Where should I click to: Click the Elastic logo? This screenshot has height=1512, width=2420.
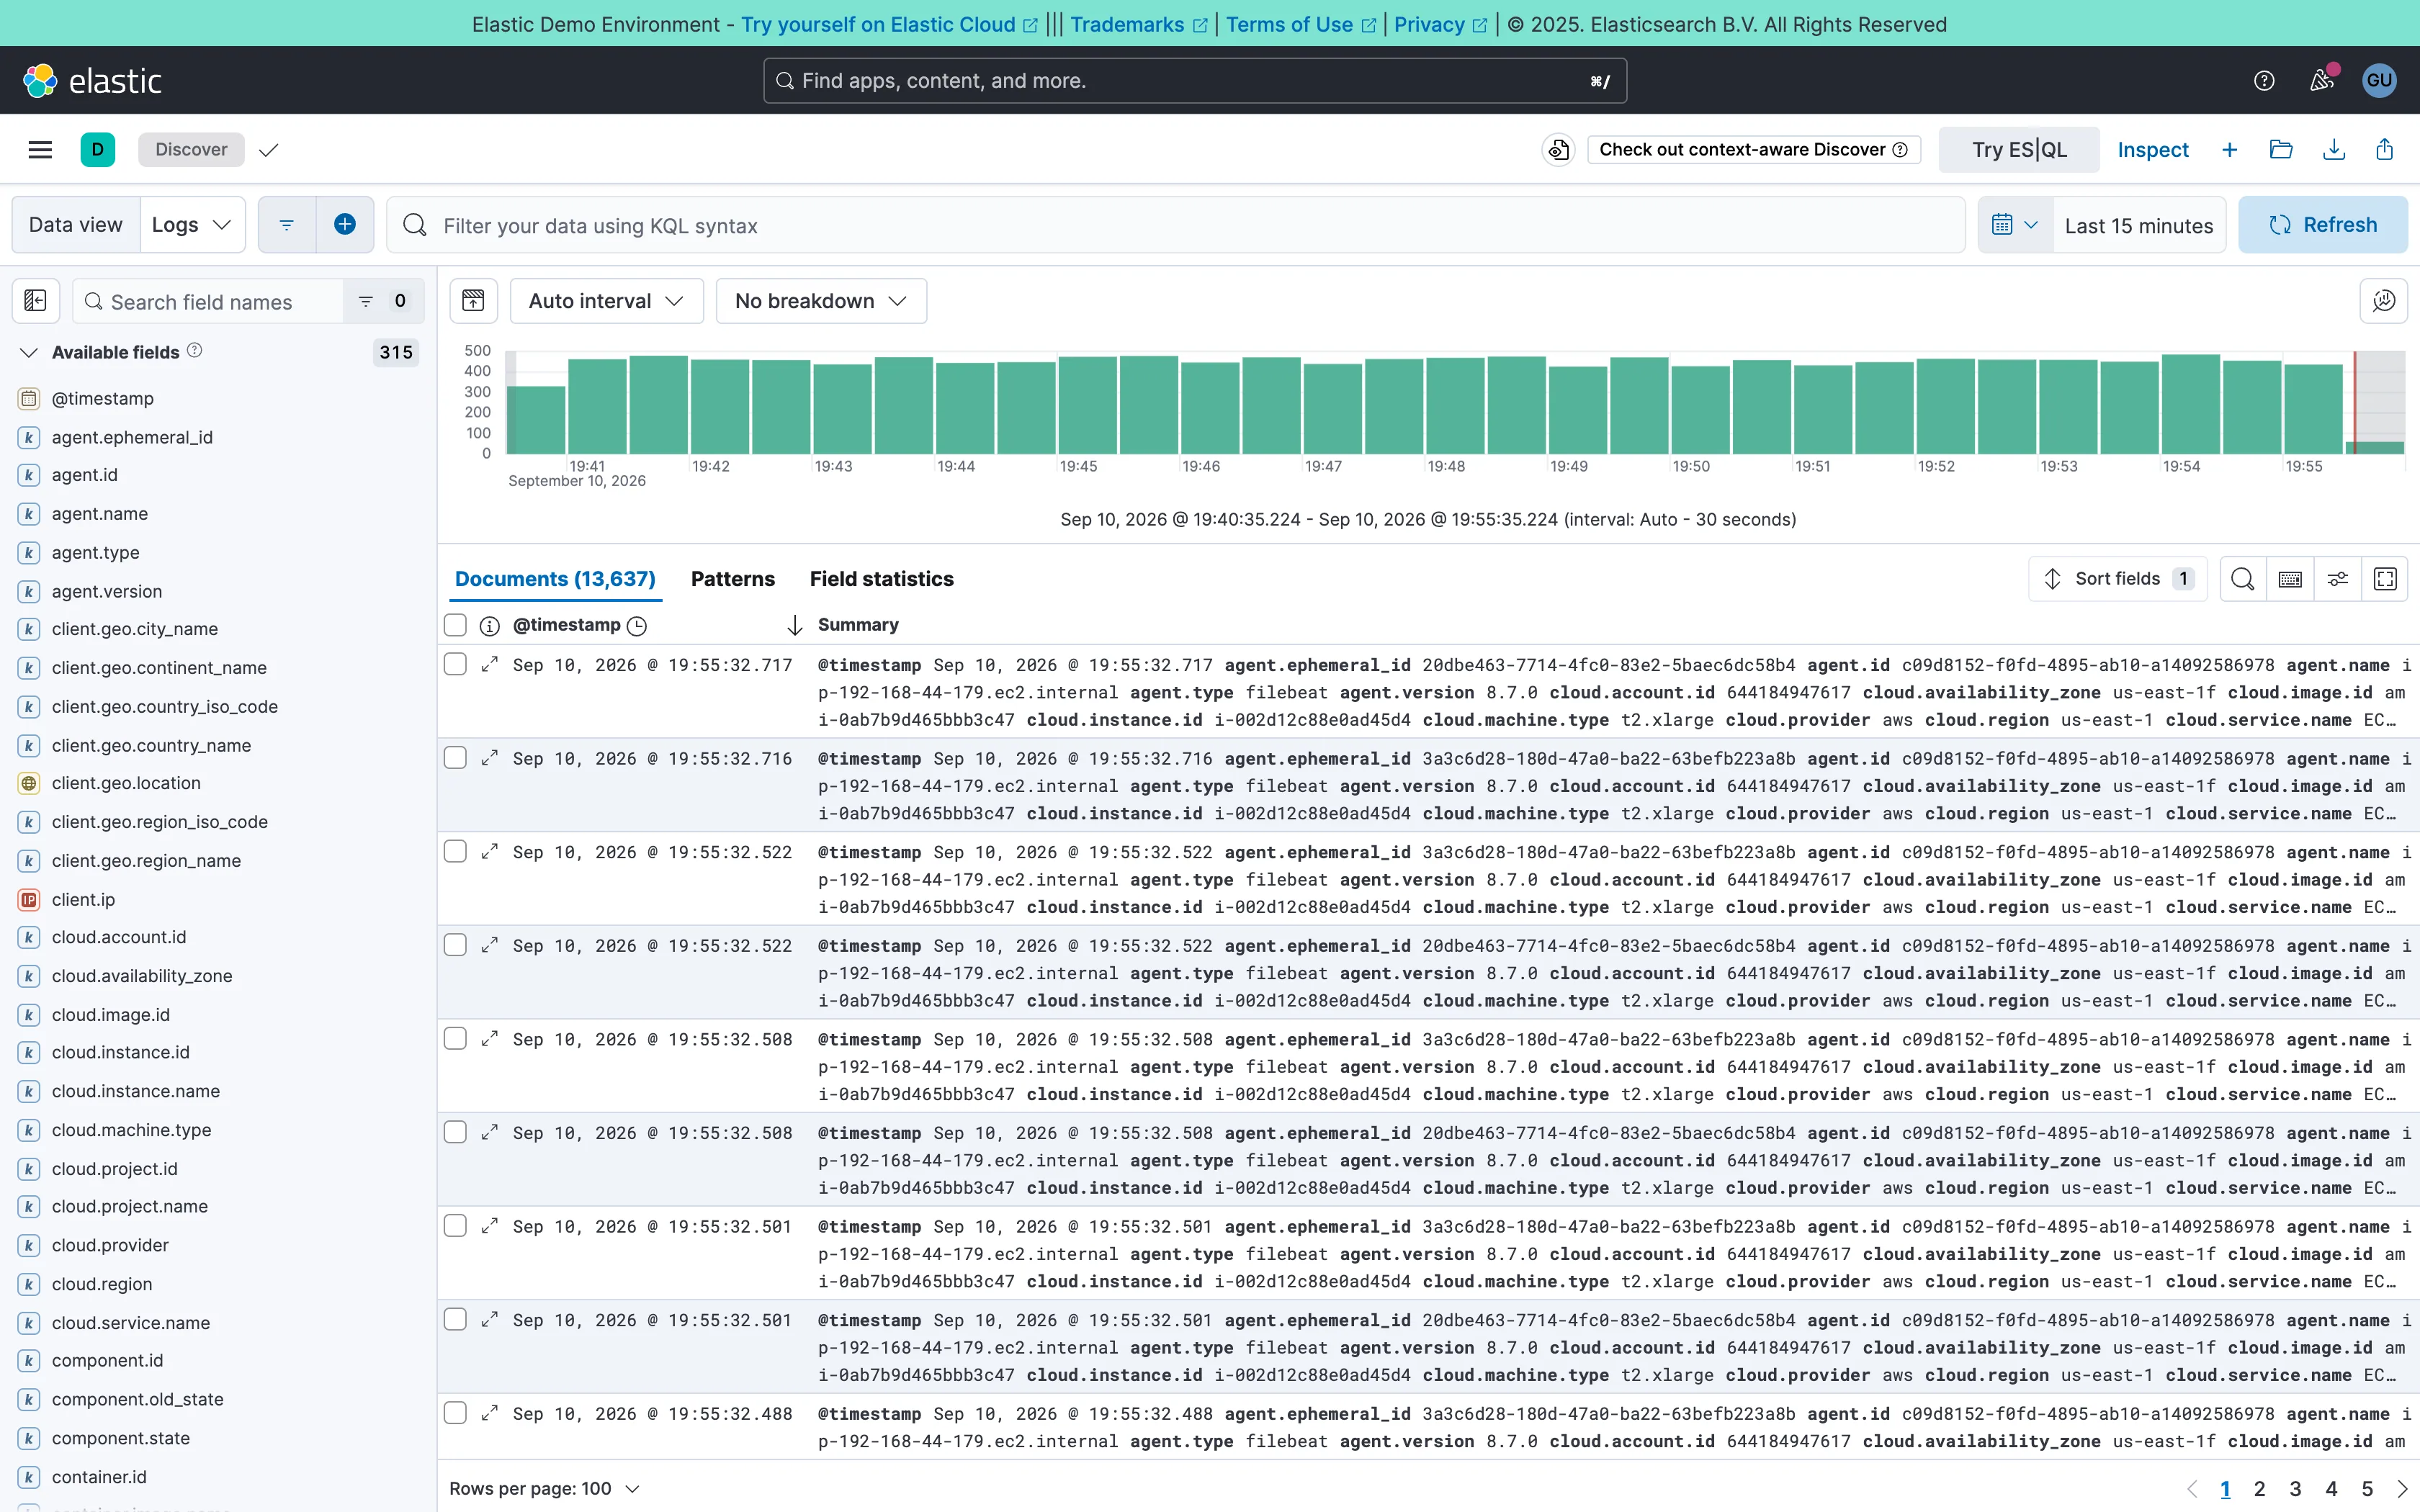[92, 81]
